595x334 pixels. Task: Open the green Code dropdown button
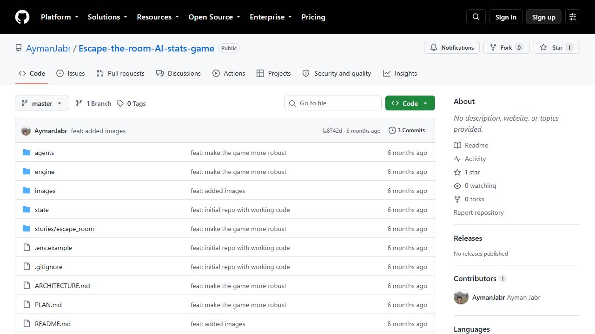tap(410, 103)
